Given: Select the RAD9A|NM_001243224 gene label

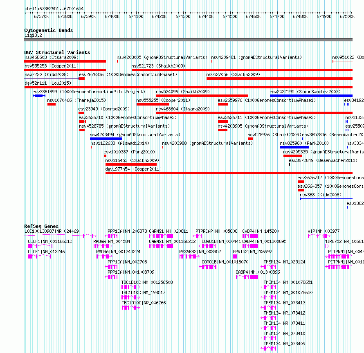Looking at the screenshot, I should point(118,252).
